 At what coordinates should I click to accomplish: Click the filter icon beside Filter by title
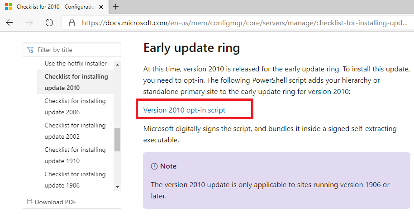click(x=30, y=50)
